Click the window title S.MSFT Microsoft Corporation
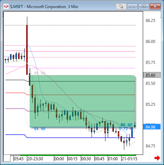The height and width of the screenshot is (165, 164). coord(44,7)
